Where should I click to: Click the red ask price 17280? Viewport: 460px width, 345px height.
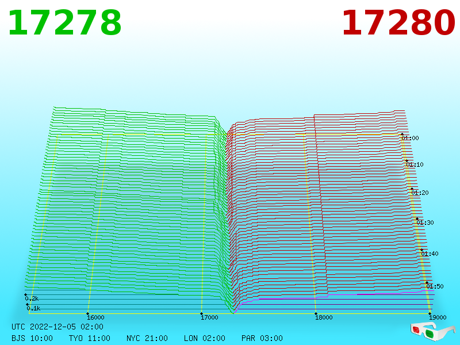tap(398, 23)
